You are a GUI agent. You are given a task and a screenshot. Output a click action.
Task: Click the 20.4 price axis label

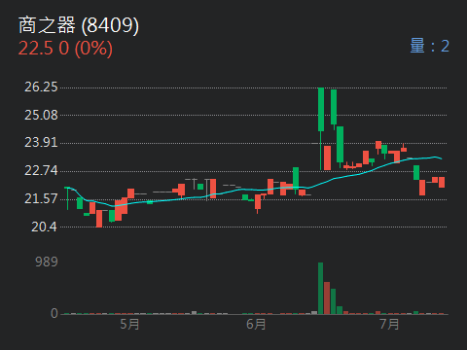pos(44,227)
